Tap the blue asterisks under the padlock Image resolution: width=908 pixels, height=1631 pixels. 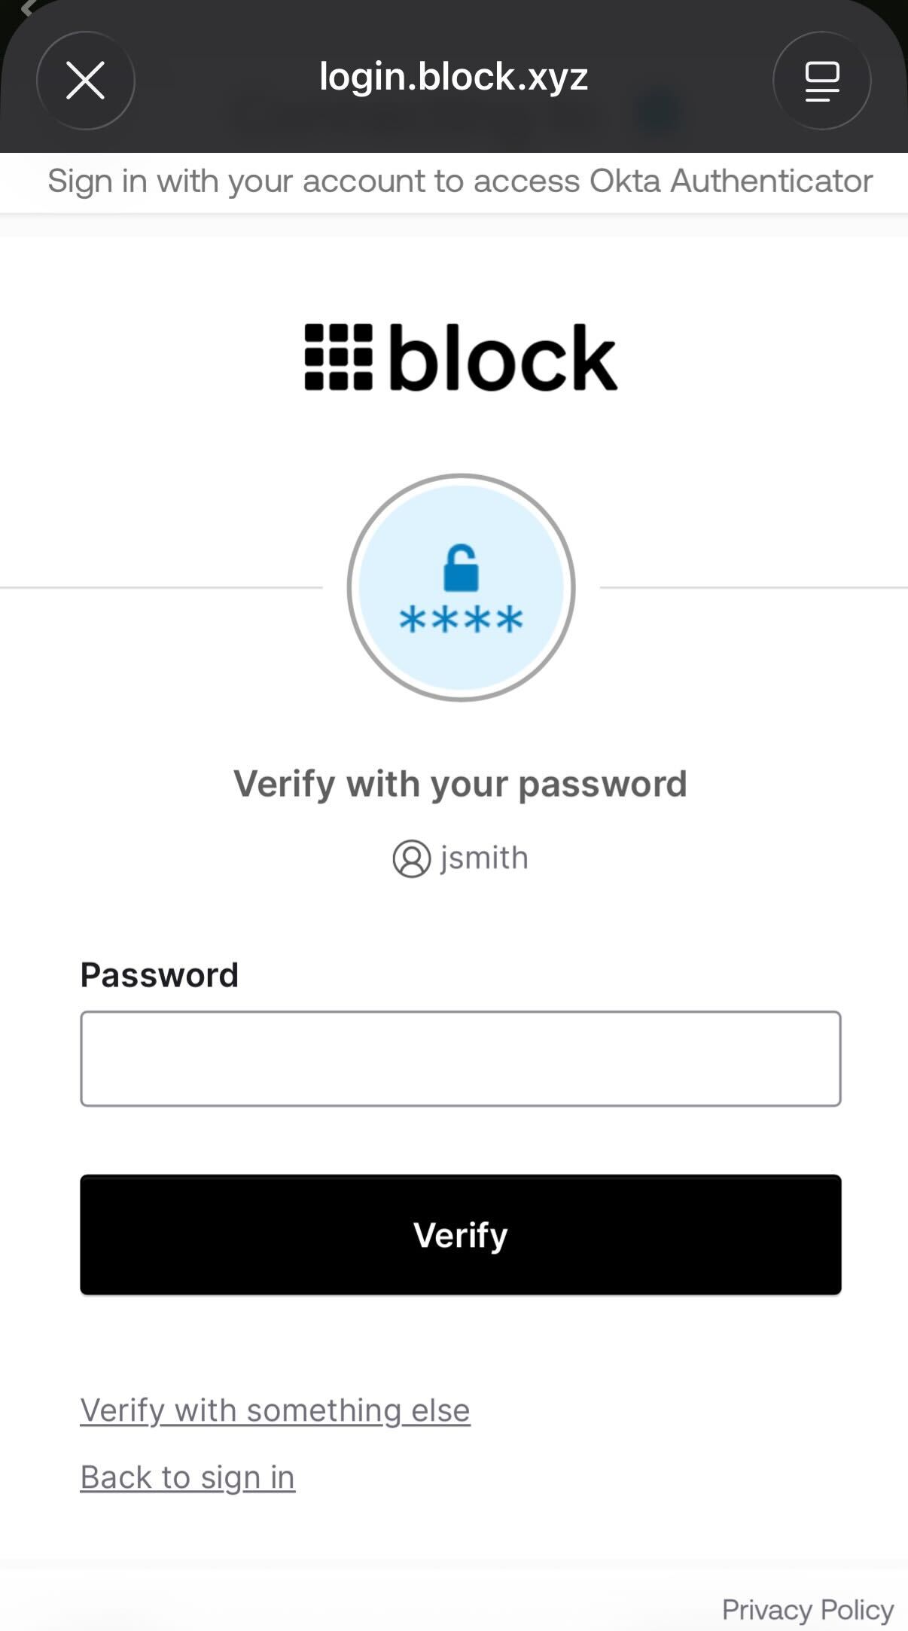coord(461,620)
